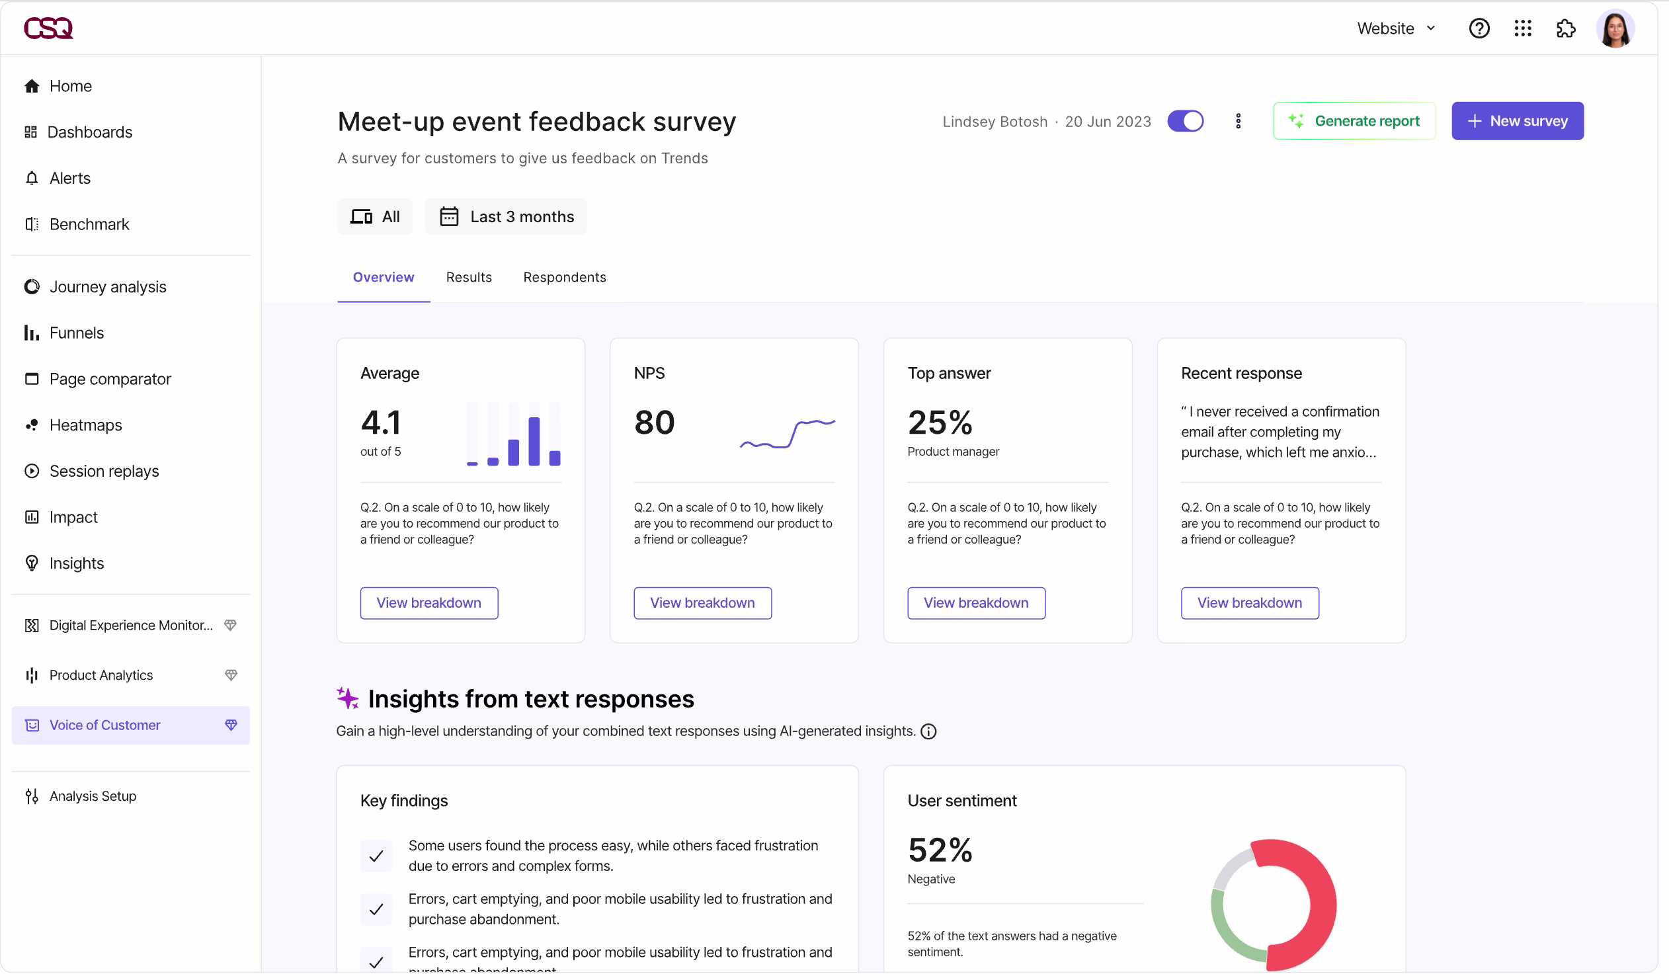
Task: Open the user profile avatar
Action: [1615, 28]
